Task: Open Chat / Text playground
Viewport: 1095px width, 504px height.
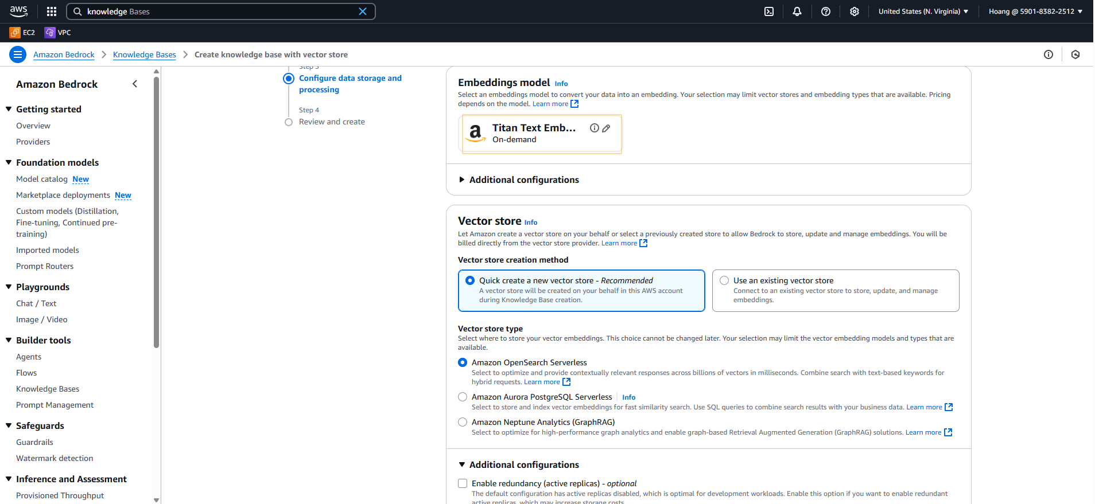Action: [36, 303]
